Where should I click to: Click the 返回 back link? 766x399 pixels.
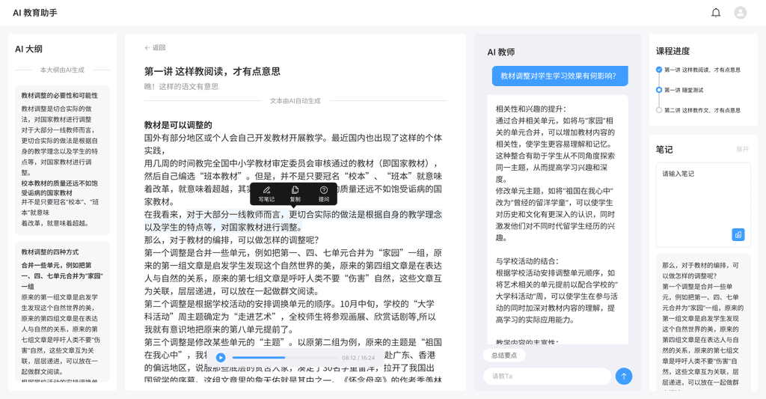[x=155, y=47]
